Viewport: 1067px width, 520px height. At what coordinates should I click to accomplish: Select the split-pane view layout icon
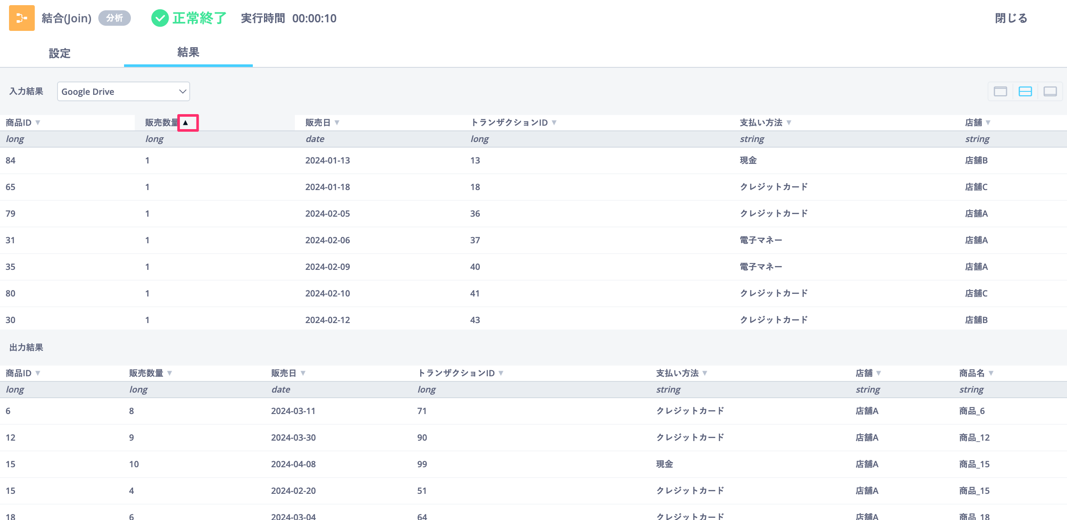tap(1025, 91)
